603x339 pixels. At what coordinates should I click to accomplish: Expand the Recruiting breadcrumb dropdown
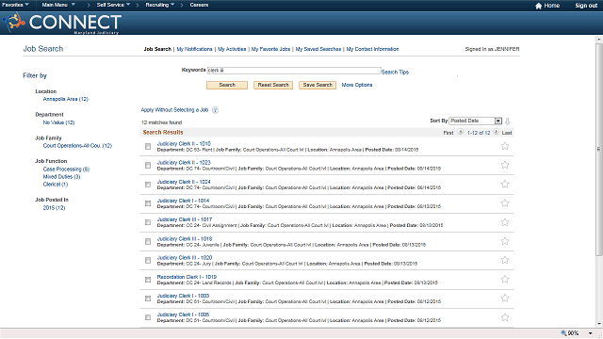click(159, 5)
